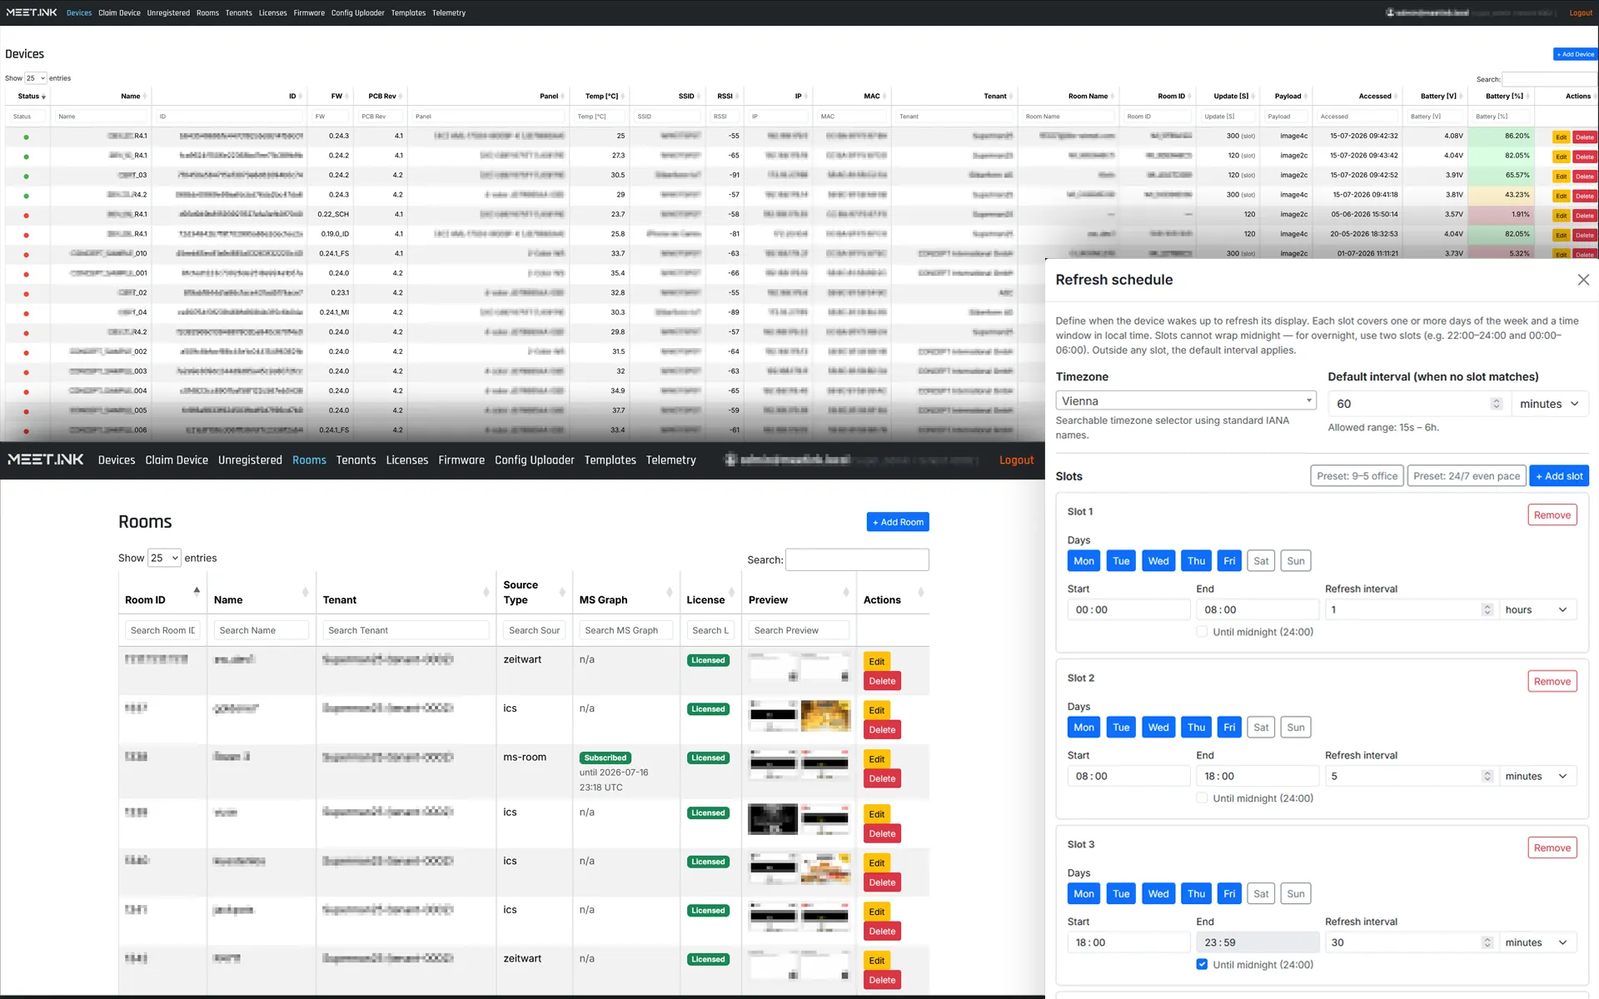
Task: Apply Preset: 9–5 office
Action: (1357, 476)
